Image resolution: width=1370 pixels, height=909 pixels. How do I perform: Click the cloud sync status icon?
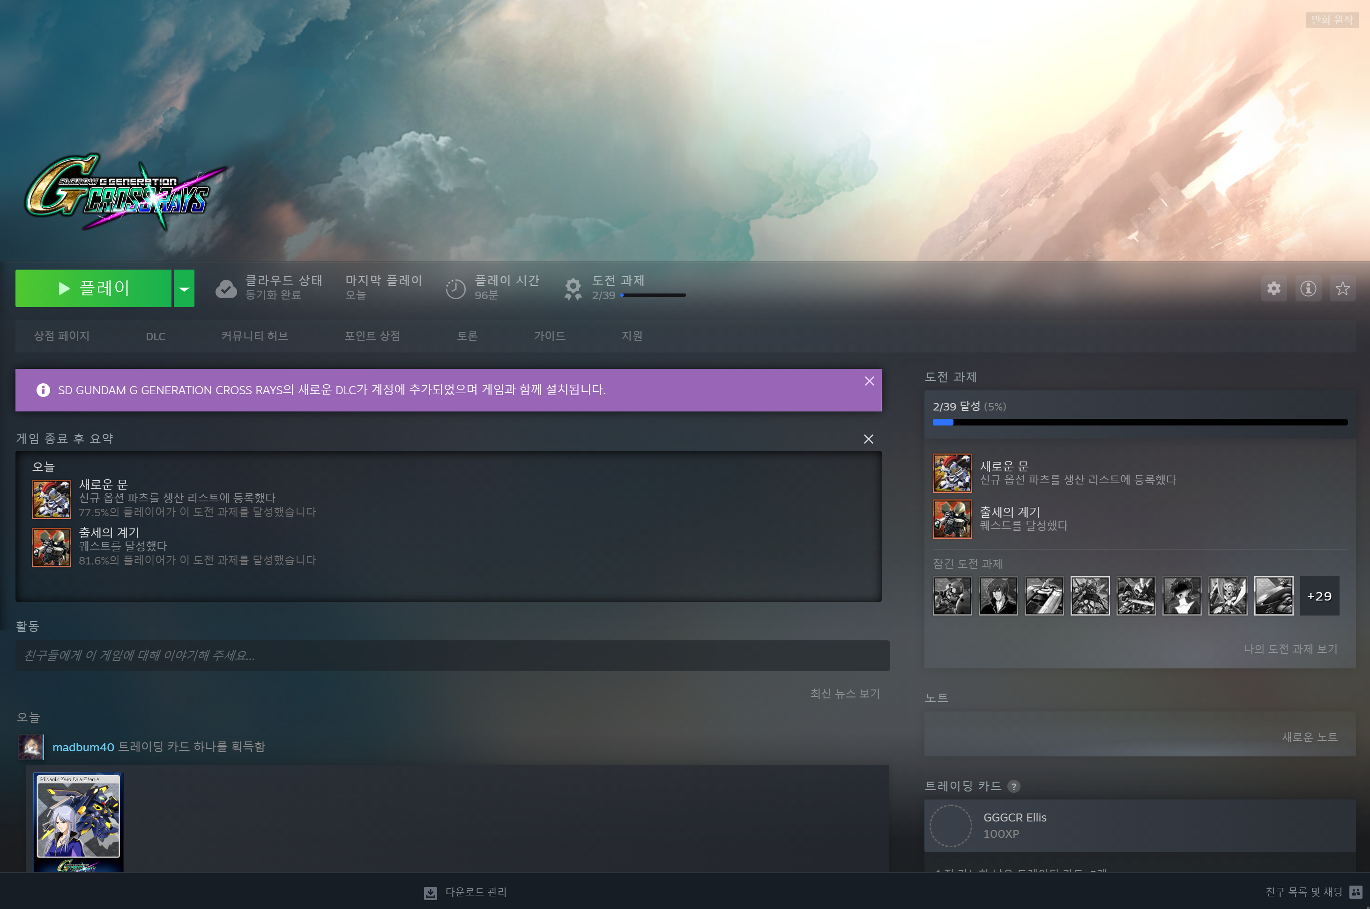(226, 289)
